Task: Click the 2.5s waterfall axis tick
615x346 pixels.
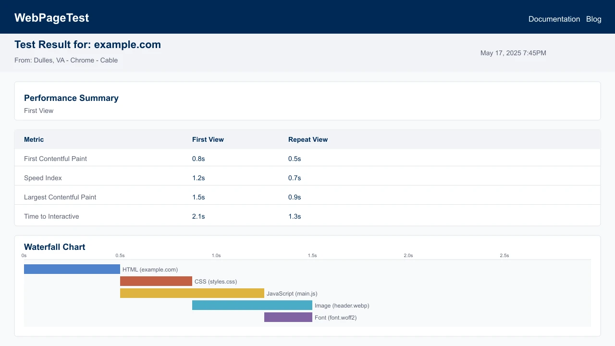Action: pos(504,256)
